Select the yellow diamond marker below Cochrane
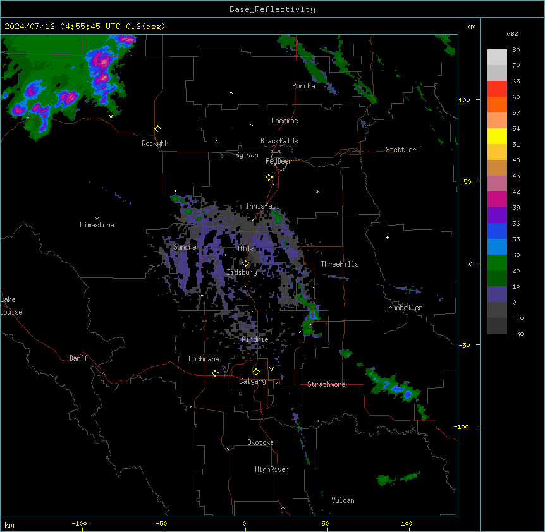 click(x=215, y=373)
